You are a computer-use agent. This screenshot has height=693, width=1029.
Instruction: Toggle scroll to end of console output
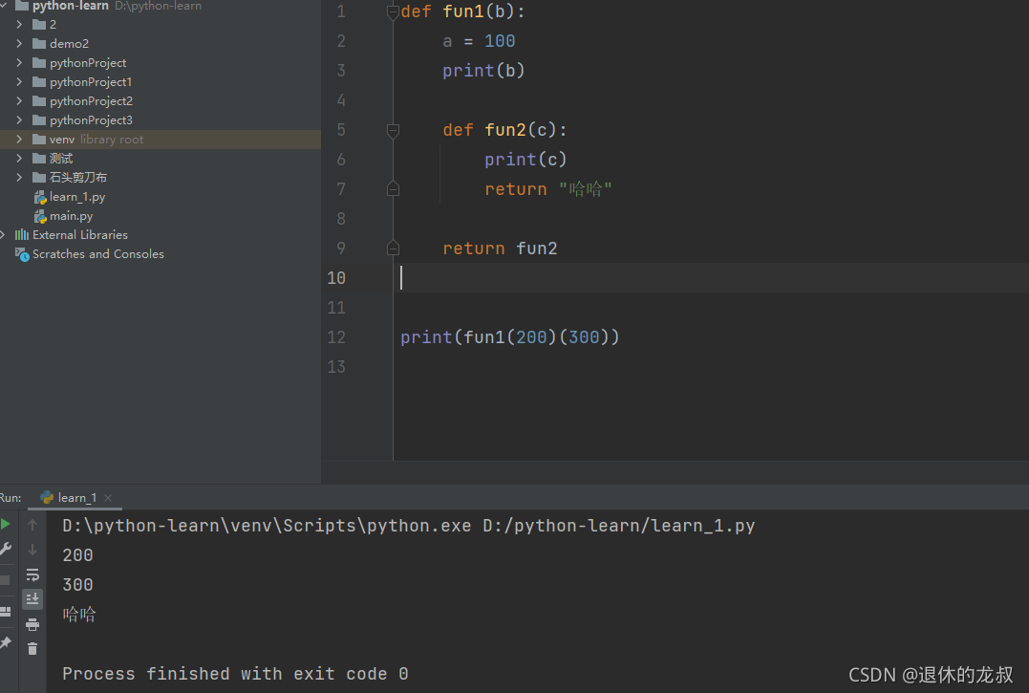click(32, 598)
